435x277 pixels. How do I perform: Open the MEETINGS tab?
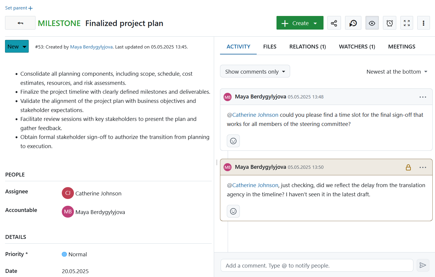click(x=402, y=46)
